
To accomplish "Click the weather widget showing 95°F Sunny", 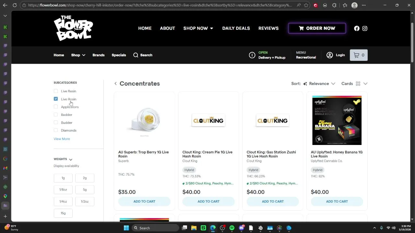I will tap(11, 228).
